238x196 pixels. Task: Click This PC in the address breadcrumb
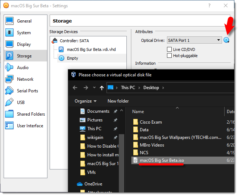[128, 88]
